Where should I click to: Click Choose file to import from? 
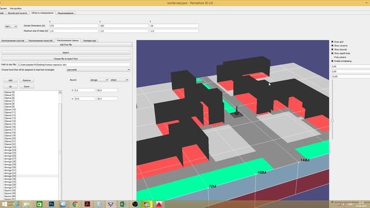(66, 58)
